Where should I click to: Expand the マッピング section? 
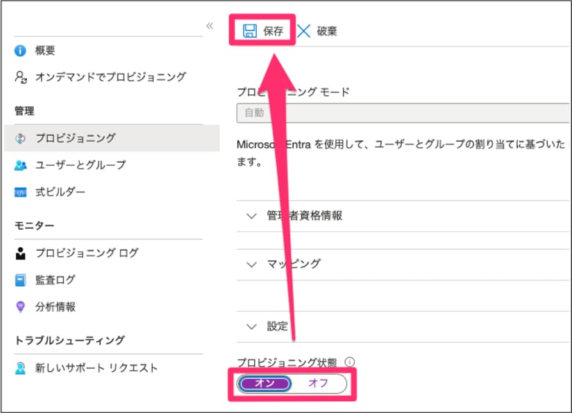point(253,264)
